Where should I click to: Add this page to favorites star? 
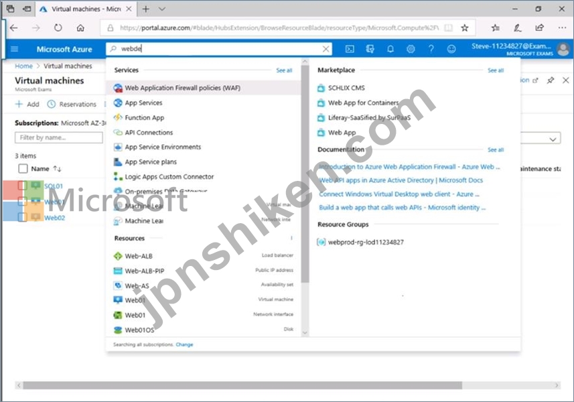pos(465,28)
